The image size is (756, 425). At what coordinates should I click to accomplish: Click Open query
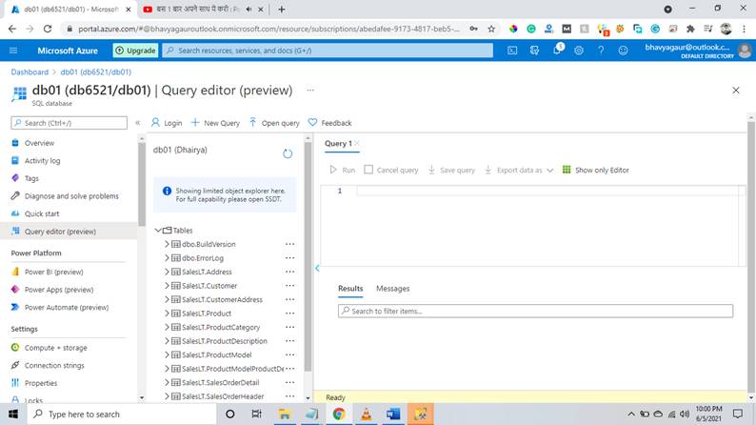(274, 123)
